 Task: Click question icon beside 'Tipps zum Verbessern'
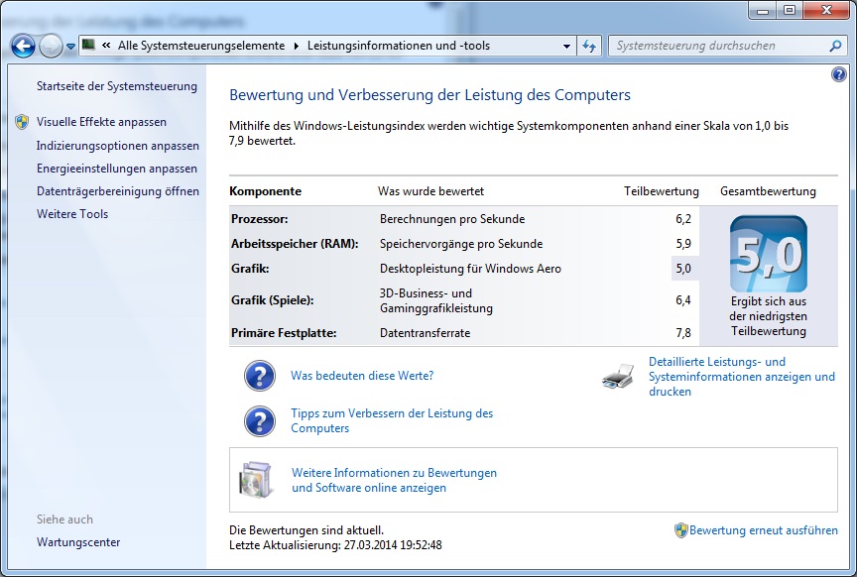pyautogui.click(x=260, y=421)
